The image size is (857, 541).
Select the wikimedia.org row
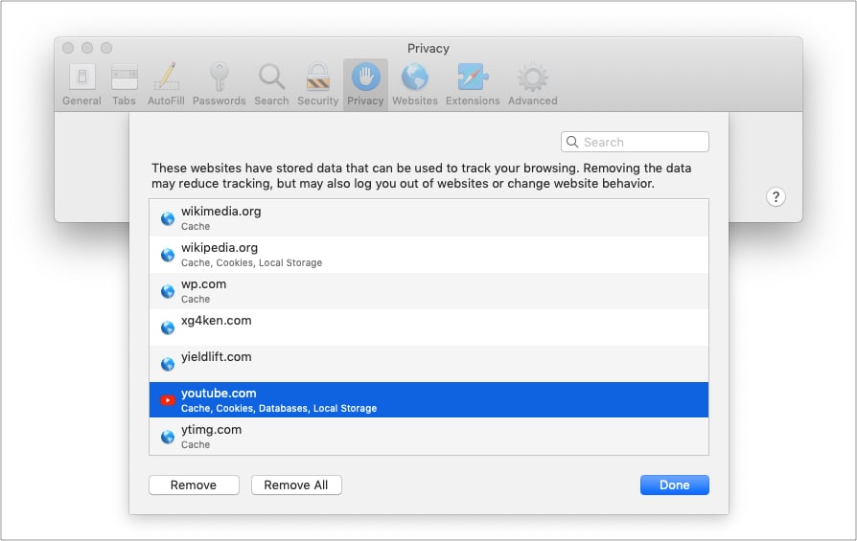click(429, 217)
